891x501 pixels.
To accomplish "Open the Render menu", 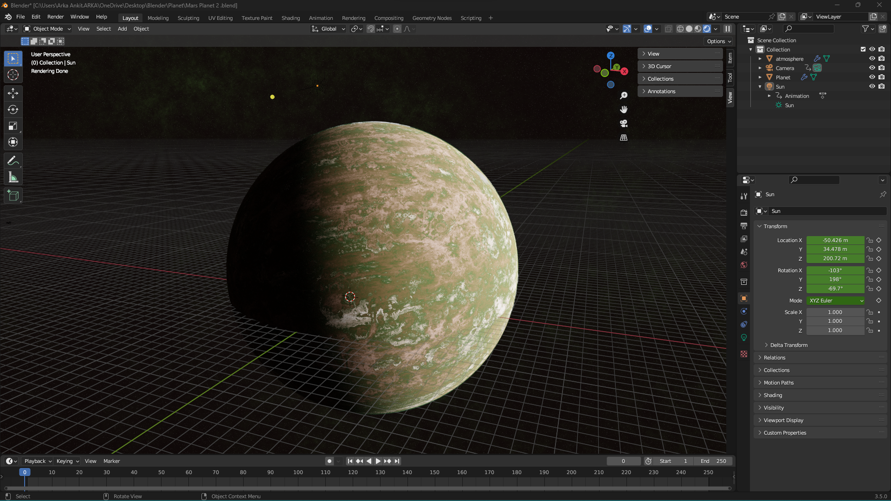I will pyautogui.click(x=55, y=17).
